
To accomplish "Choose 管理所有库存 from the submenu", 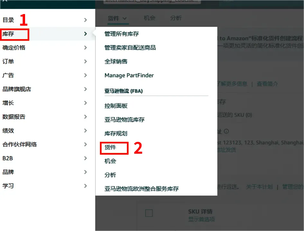I will pos(121,34).
